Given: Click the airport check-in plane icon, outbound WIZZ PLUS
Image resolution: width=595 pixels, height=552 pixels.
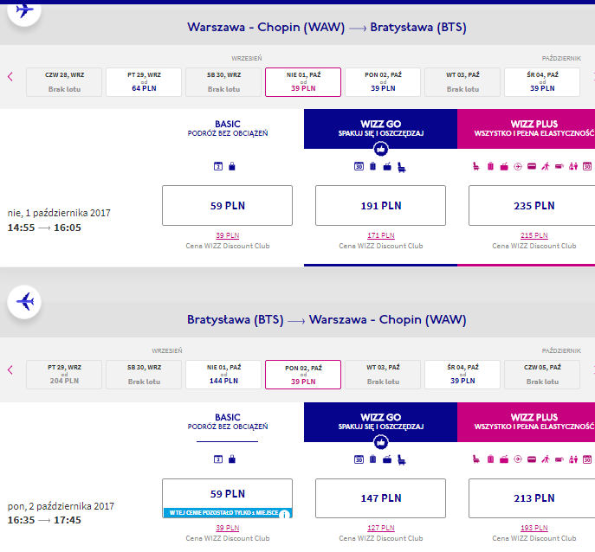Looking at the screenshot, I should coord(518,166).
